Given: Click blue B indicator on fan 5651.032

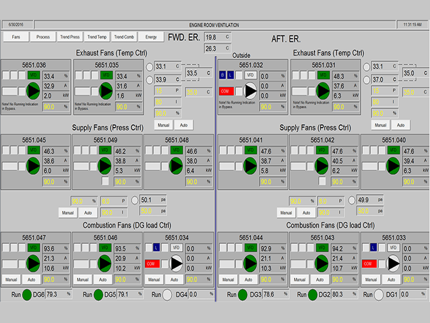Looking at the screenshot, I should 223,75.
